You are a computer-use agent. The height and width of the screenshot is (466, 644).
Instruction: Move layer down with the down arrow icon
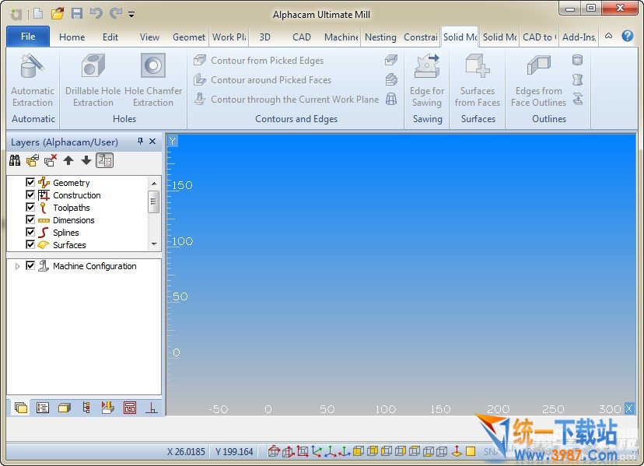tap(86, 161)
